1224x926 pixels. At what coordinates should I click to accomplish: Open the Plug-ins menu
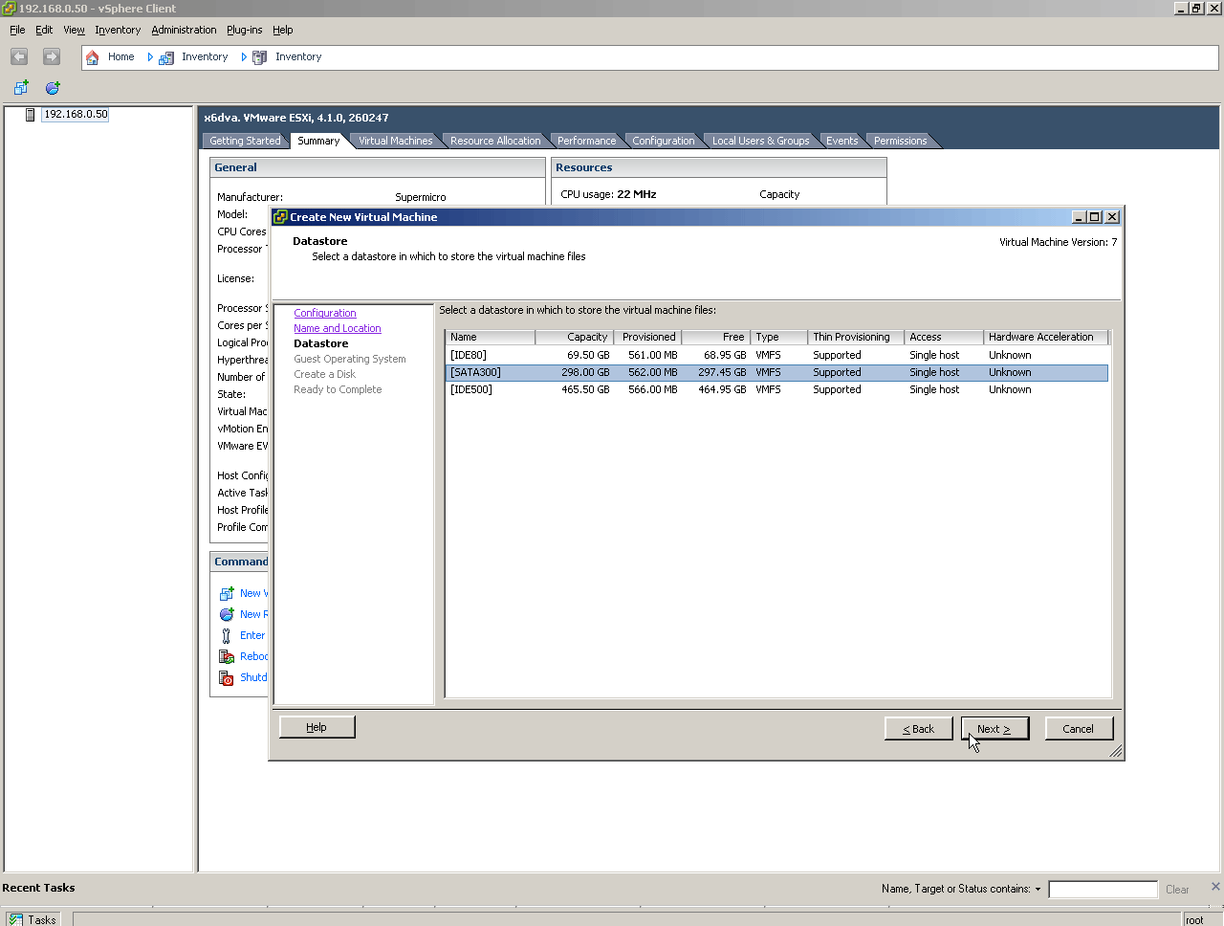[x=244, y=31]
